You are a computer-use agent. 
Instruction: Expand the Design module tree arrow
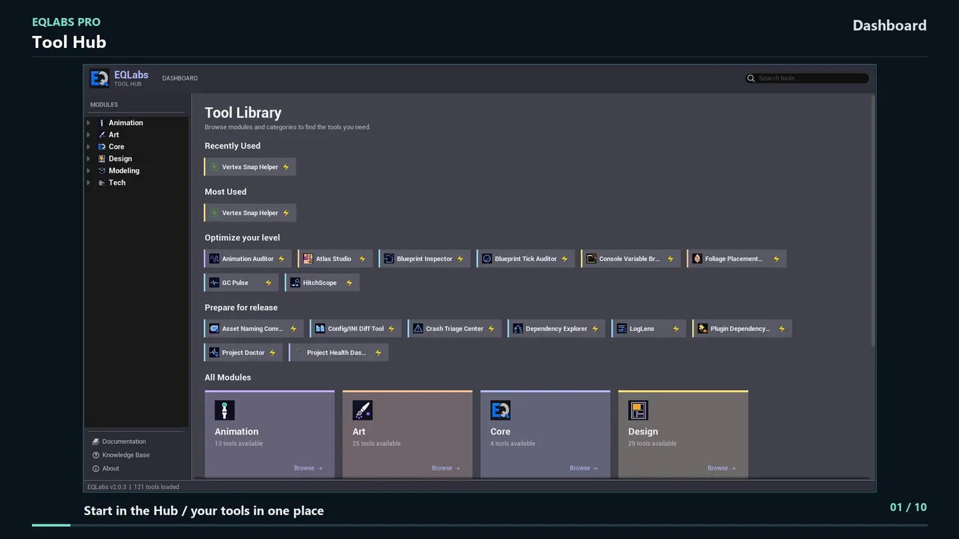89,159
